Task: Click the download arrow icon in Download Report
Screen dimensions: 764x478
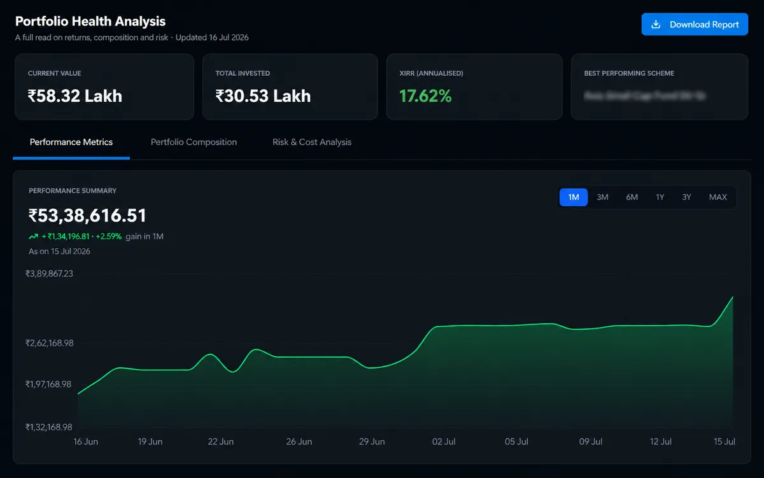Action: [656, 24]
